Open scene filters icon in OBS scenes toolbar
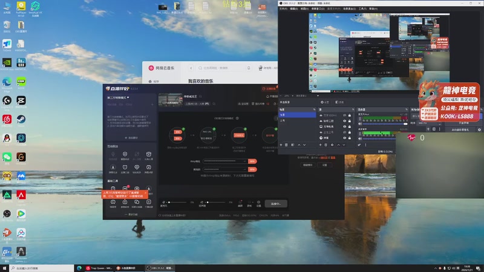Screen dimensions: 484x272 (x=293, y=145)
